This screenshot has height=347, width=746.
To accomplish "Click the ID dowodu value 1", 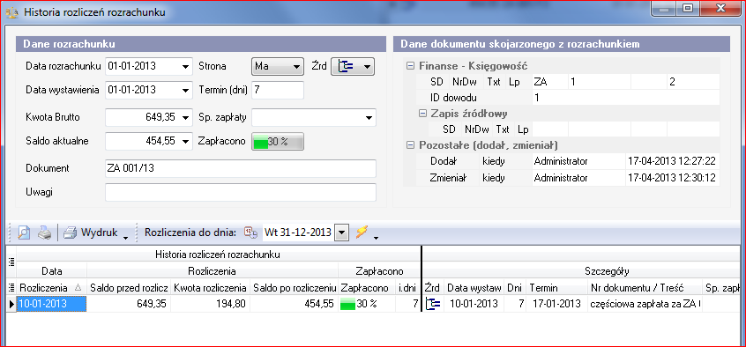I will 625,98.
